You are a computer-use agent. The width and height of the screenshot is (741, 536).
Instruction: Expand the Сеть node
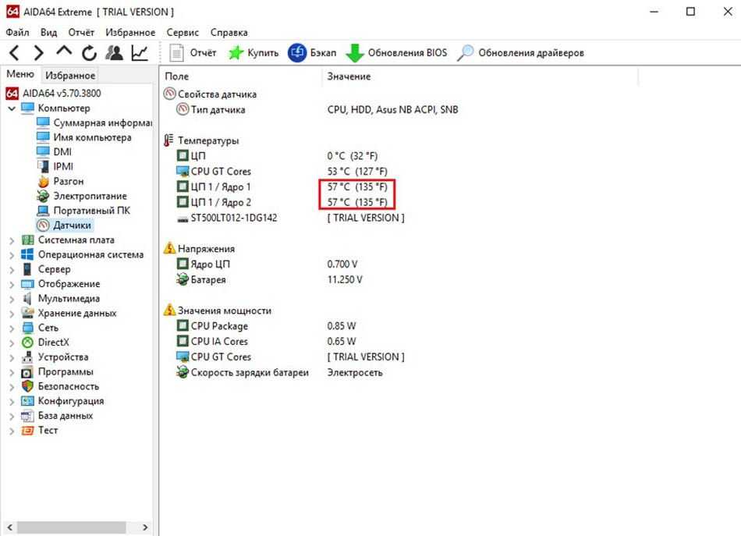[12, 328]
